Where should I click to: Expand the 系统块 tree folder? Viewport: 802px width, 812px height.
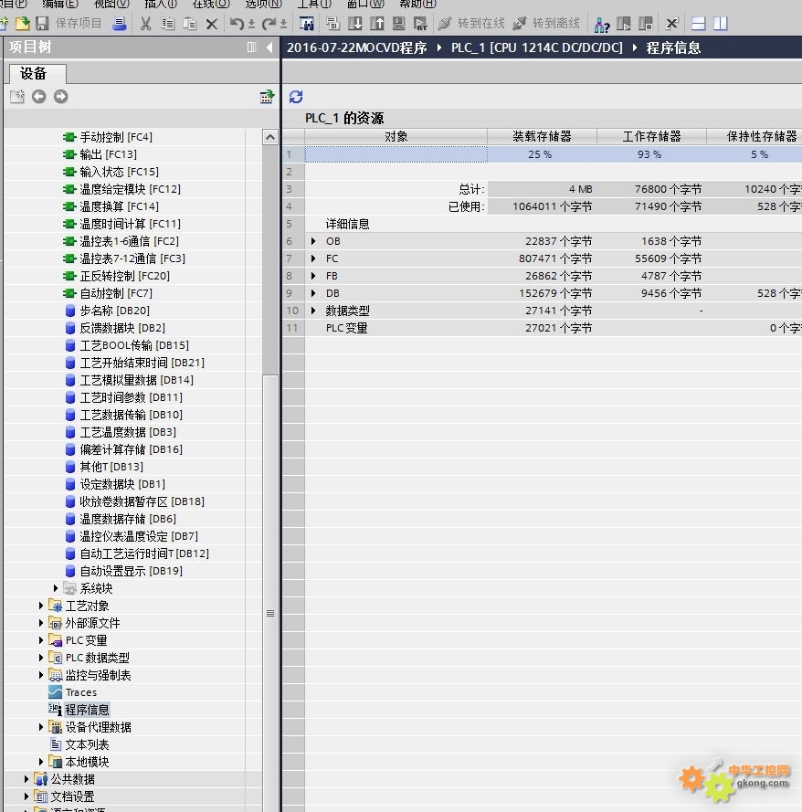click(x=56, y=588)
